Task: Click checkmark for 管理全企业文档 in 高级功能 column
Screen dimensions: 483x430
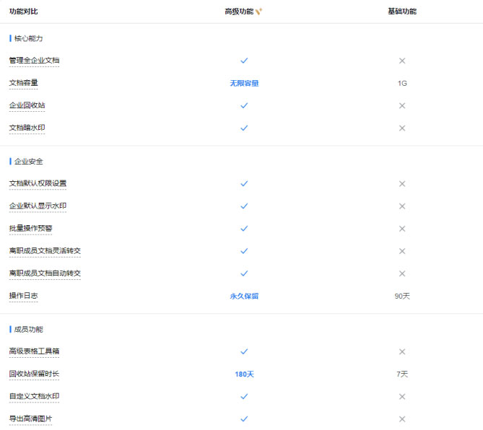Action: 244,61
